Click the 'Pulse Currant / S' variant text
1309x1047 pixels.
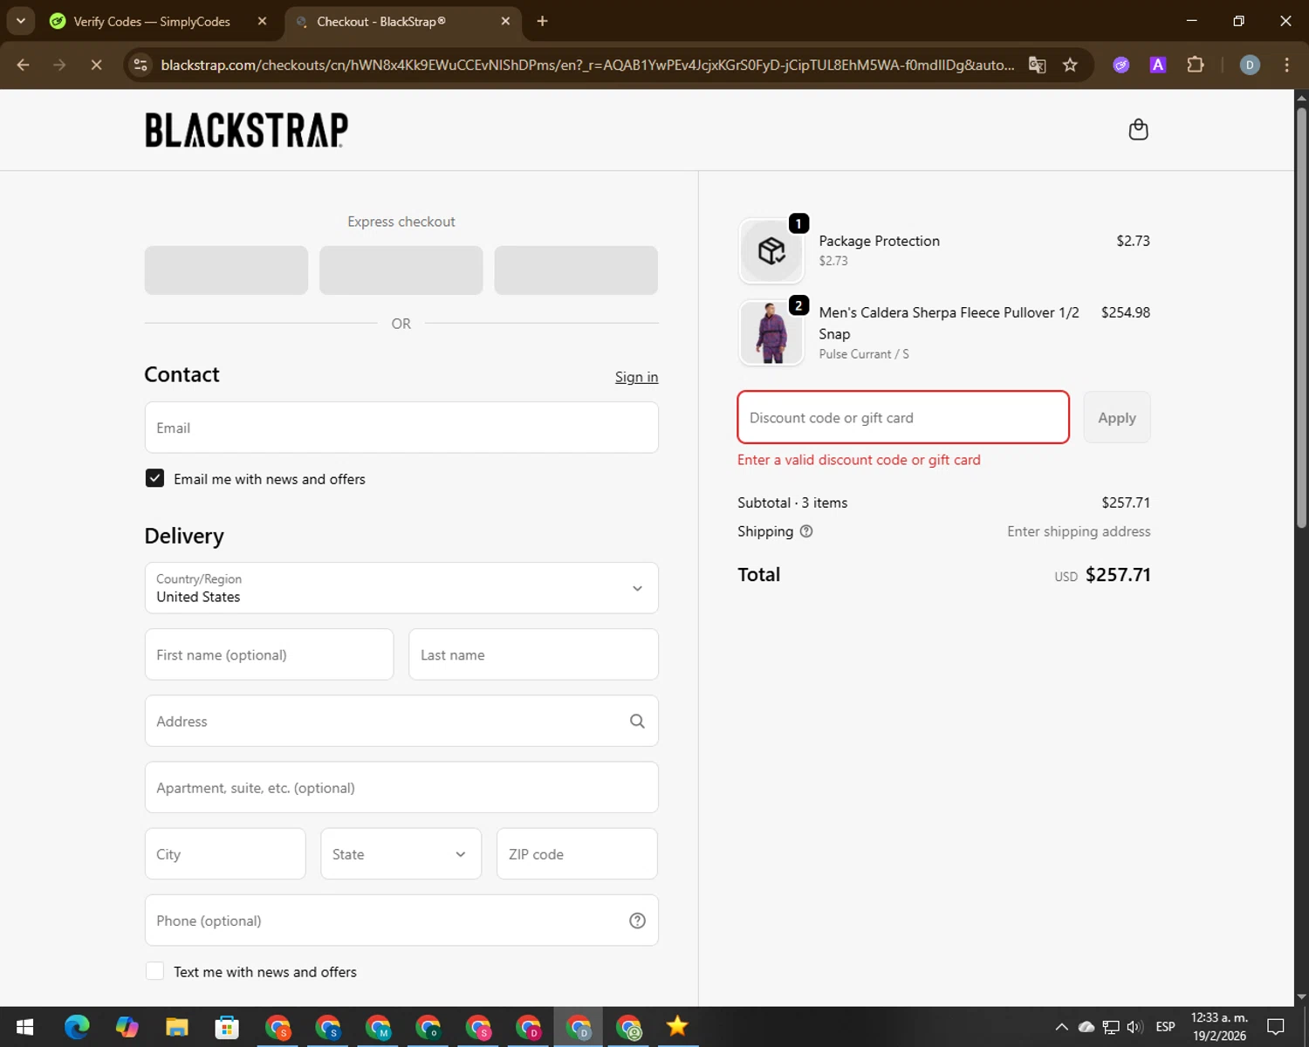[864, 354]
